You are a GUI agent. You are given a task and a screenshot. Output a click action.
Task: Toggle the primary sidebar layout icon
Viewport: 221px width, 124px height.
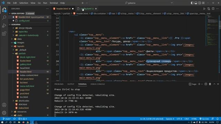click(192, 3)
